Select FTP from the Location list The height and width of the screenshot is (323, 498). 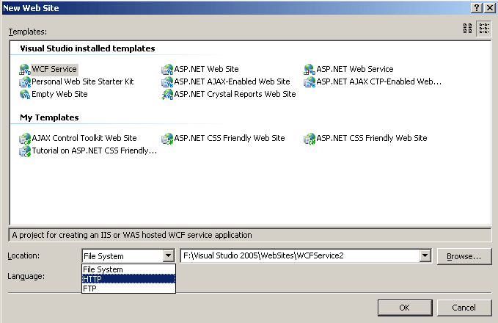(x=128, y=288)
